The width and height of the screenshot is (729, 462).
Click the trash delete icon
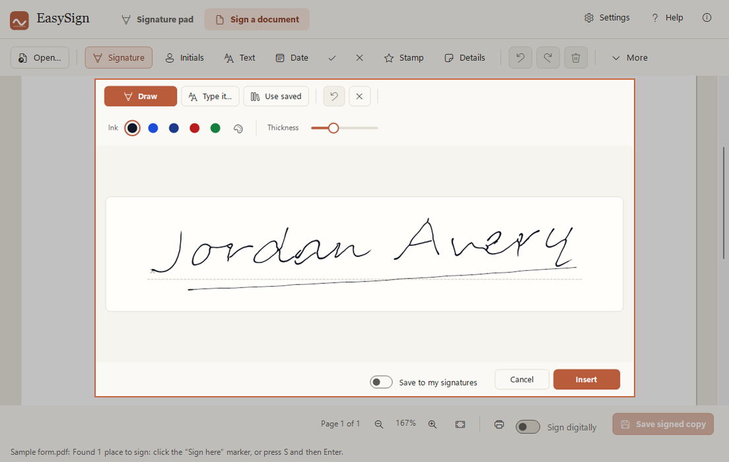(576, 57)
